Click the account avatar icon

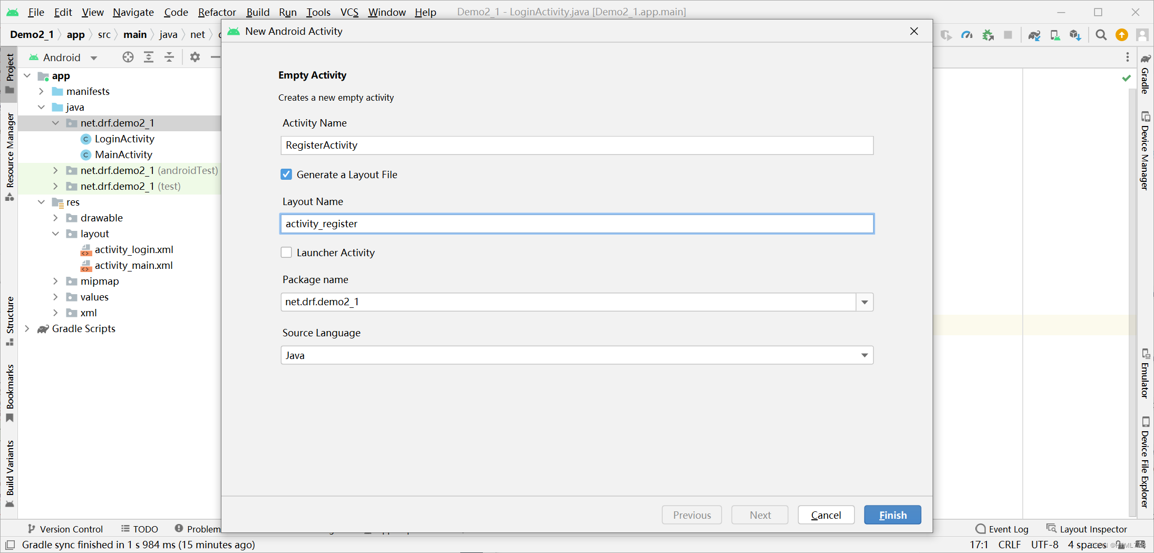tap(1142, 35)
